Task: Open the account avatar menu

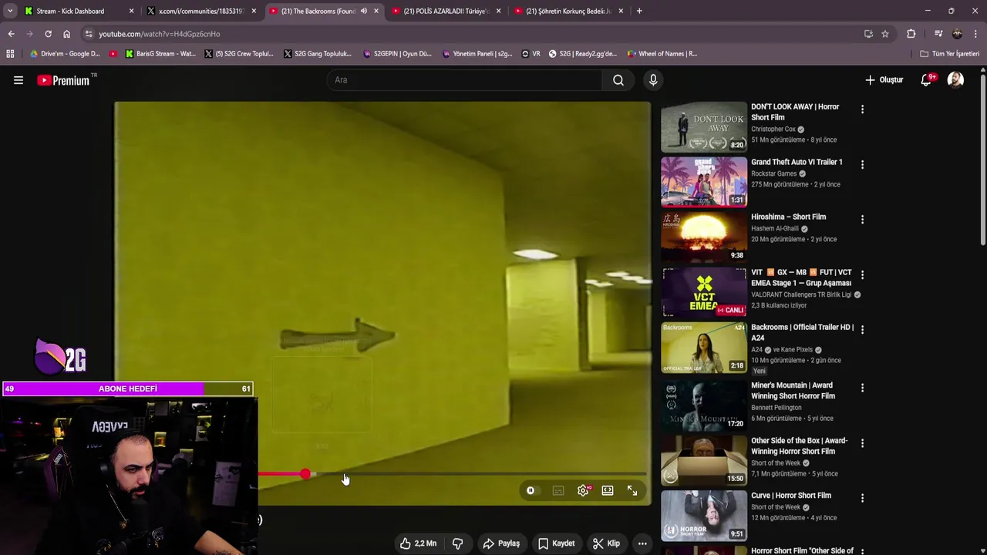Action: (955, 80)
